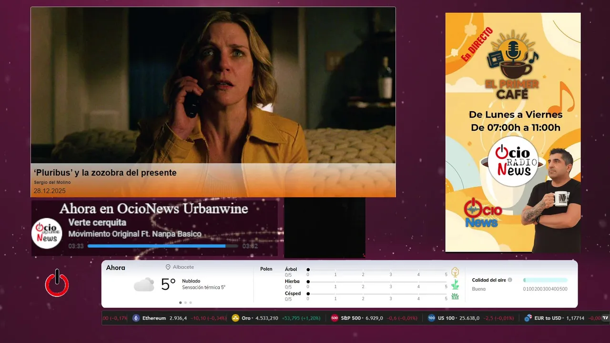Click the 5° temperature reading
This screenshot has width=610, height=343.
pyautogui.click(x=168, y=284)
